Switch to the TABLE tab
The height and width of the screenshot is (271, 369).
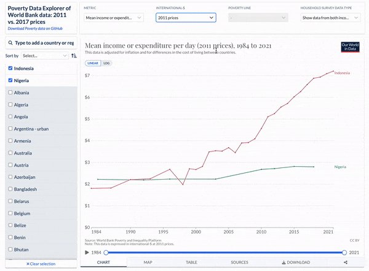(191, 262)
